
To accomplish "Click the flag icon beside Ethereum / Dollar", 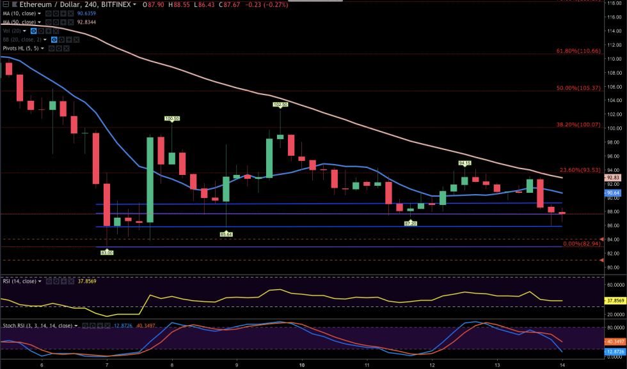I will (15, 4).
